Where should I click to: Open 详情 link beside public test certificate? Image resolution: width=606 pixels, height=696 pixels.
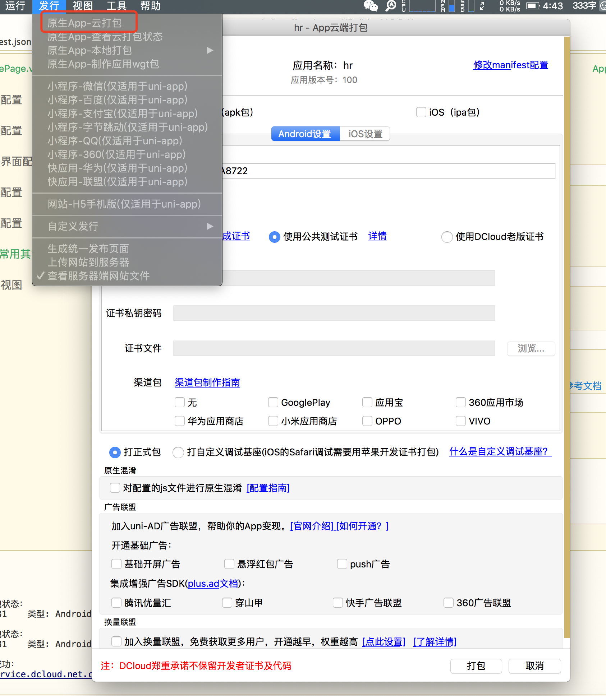377,236
